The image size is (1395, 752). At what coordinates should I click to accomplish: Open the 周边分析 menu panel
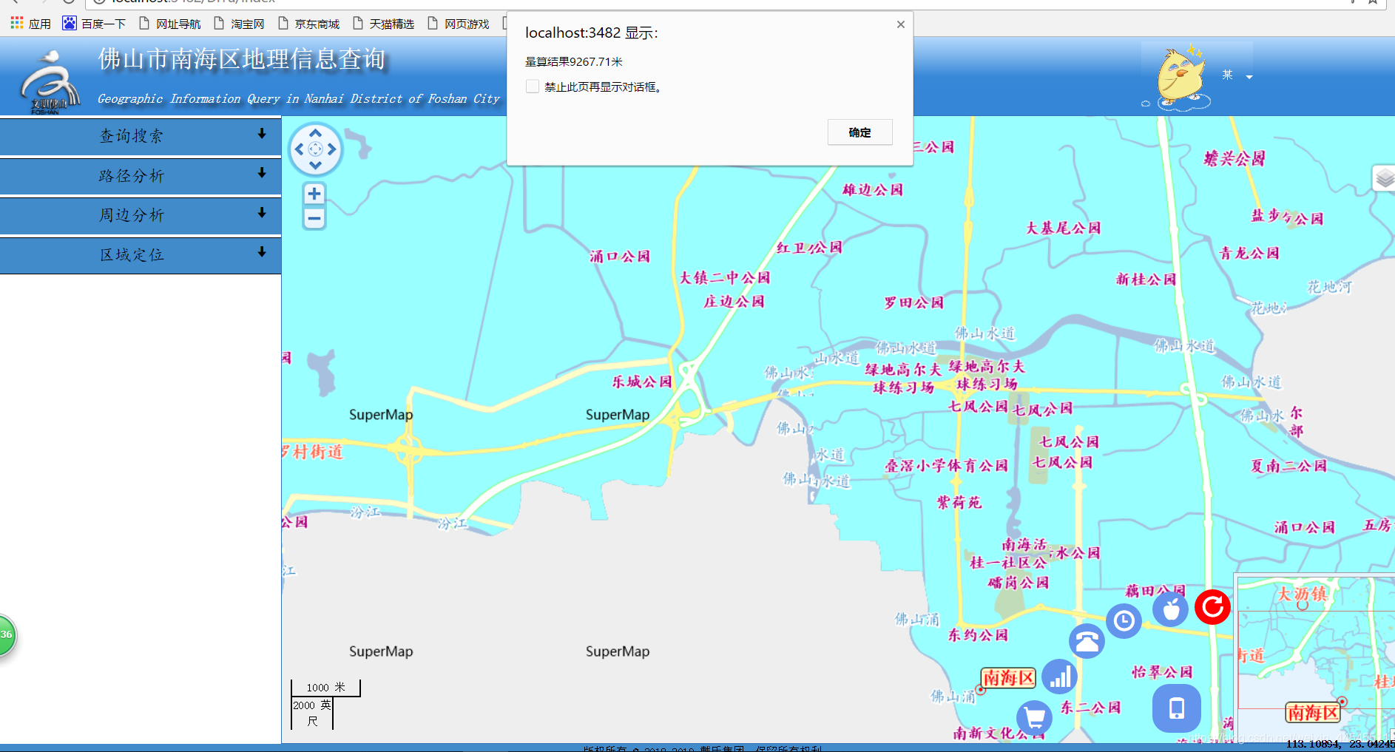tap(141, 215)
